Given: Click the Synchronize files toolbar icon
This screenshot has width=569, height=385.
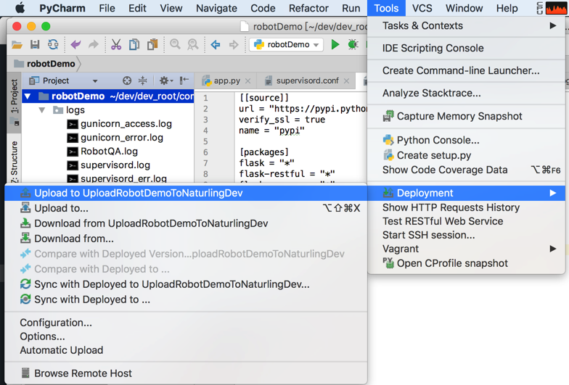Looking at the screenshot, I should [x=53, y=45].
